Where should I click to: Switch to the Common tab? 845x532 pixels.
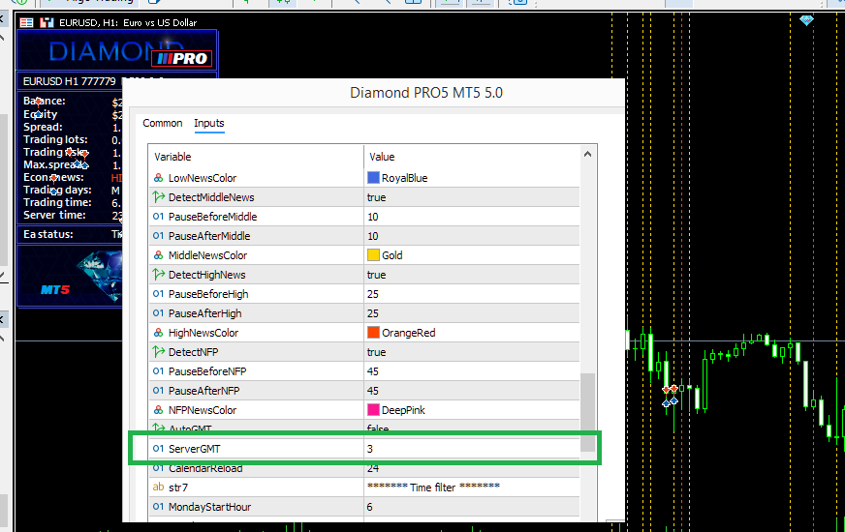pyautogui.click(x=162, y=123)
